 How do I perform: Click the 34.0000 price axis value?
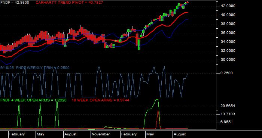tap(228, 42)
